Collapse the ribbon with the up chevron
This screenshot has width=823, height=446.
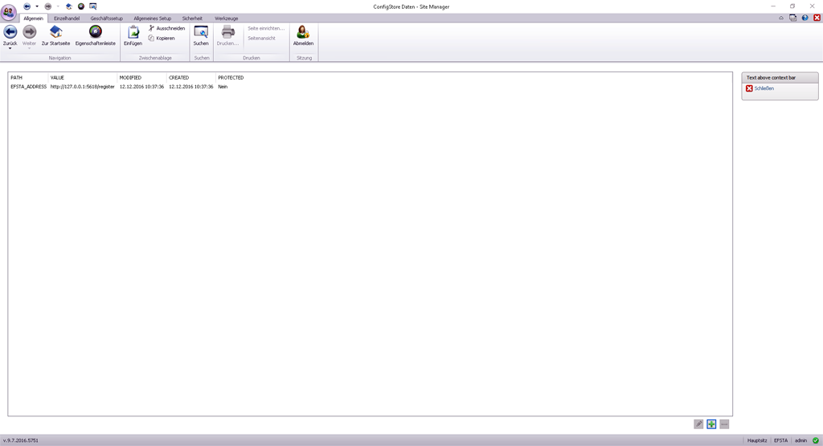781,18
